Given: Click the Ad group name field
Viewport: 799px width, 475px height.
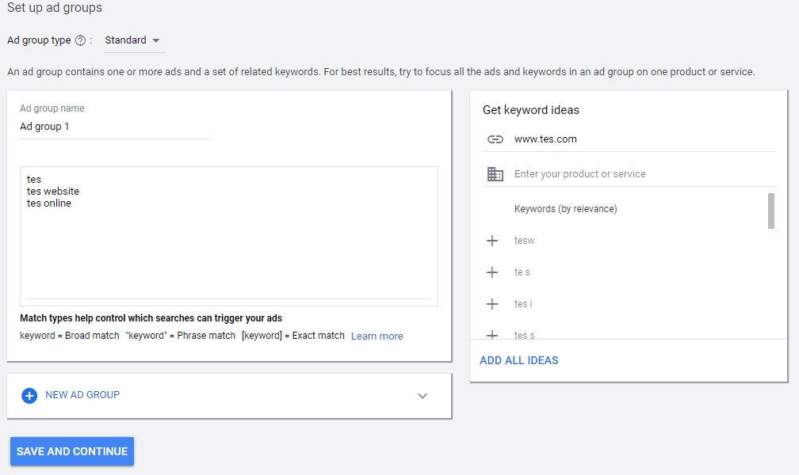Looking at the screenshot, I should point(115,127).
